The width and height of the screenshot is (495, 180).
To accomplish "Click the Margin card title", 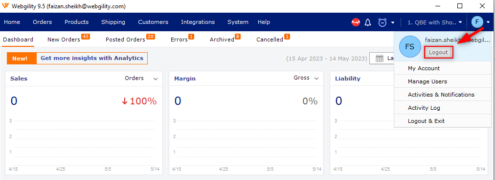I will pos(185,79).
